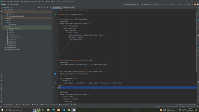Toggle code fold at class CircleButton line
The image size is (199, 112).
tap(58, 60)
